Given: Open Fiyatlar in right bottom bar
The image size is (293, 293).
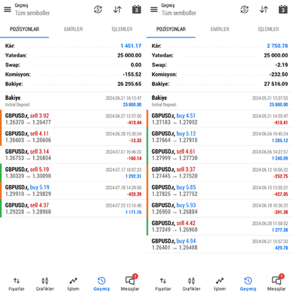Looking at the screenshot, I should point(163,284).
